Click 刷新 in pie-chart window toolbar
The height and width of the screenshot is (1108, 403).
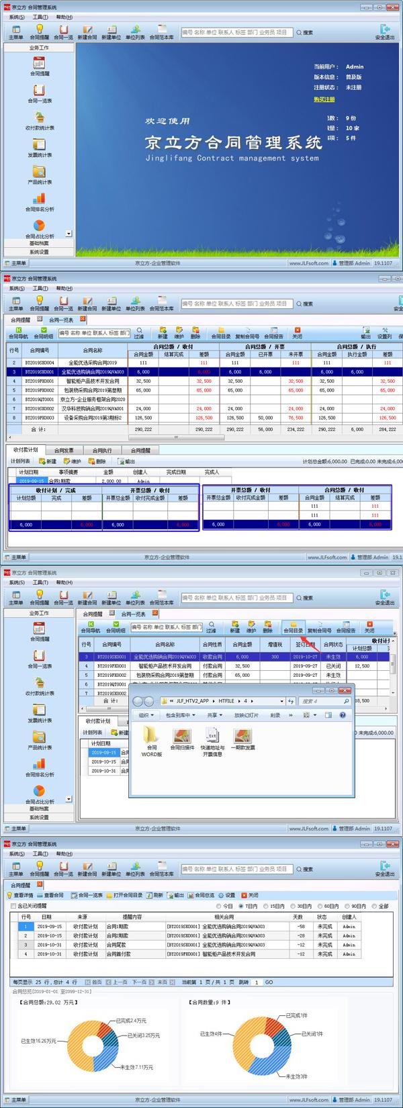[155, 895]
